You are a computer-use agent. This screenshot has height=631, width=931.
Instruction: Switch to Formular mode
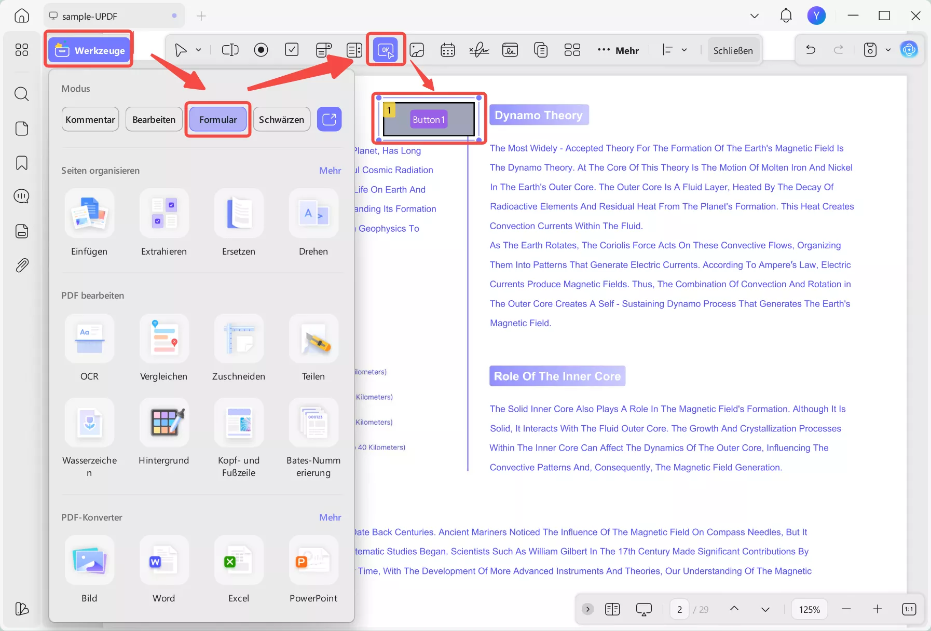[218, 119]
